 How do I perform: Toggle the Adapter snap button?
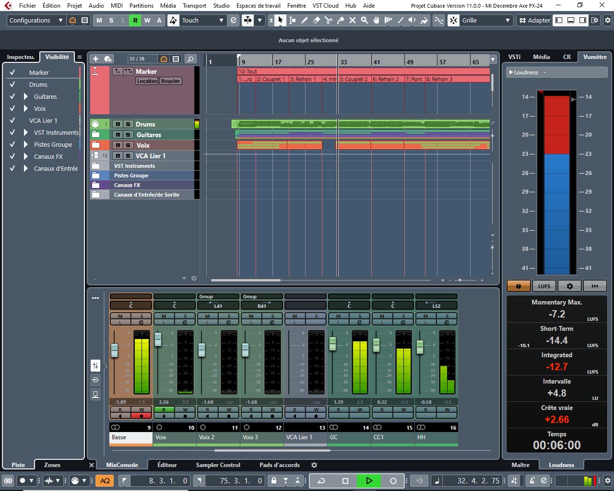(534, 20)
